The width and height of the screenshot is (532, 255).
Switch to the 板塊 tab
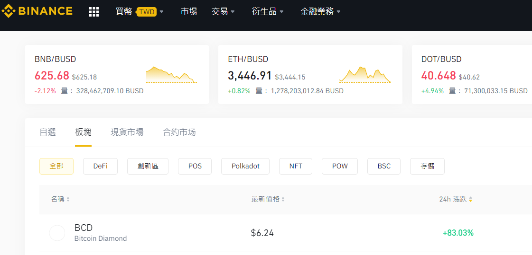(x=83, y=132)
